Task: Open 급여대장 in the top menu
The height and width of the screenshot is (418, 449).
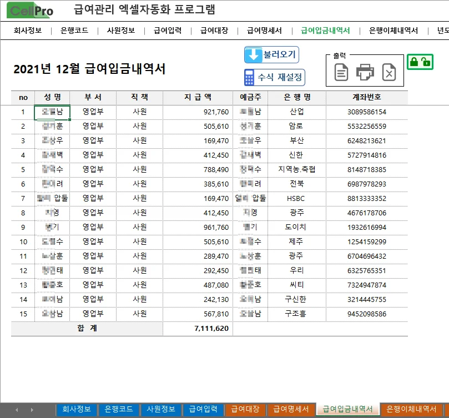Action: [214, 31]
